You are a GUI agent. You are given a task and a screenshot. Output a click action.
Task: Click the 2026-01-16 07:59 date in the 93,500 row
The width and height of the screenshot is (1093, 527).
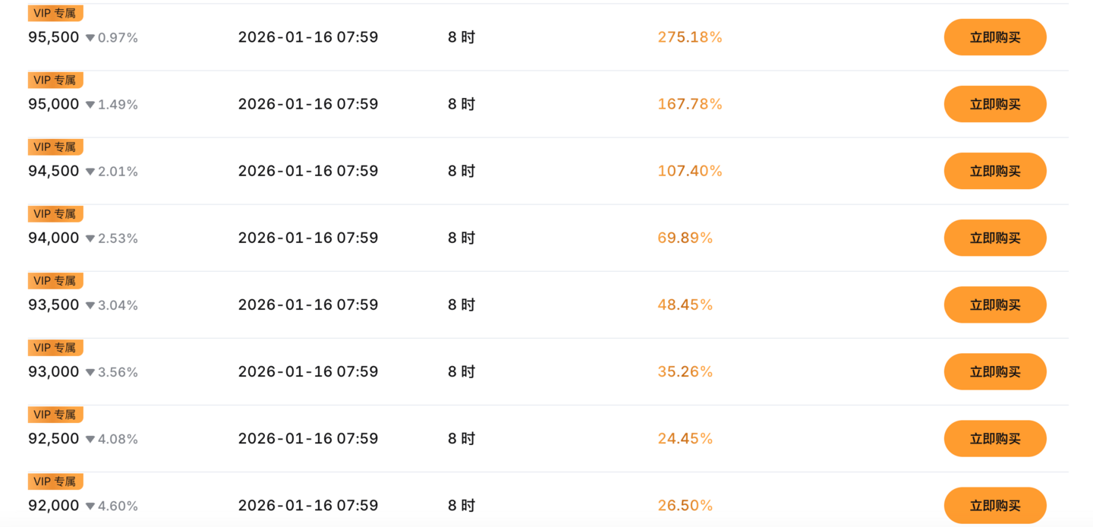(308, 305)
